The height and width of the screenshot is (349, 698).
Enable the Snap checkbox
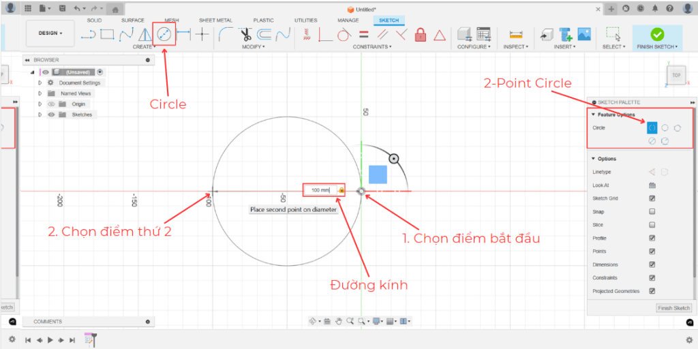click(652, 212)
